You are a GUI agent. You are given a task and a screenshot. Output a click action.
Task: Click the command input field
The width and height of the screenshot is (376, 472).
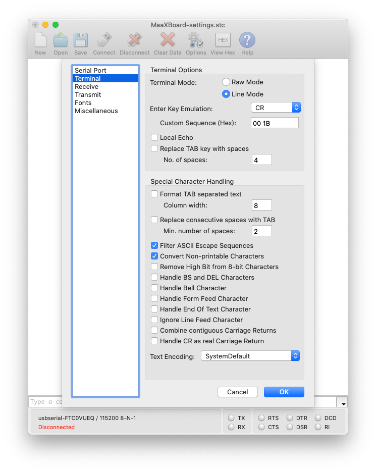coord(46,401)
